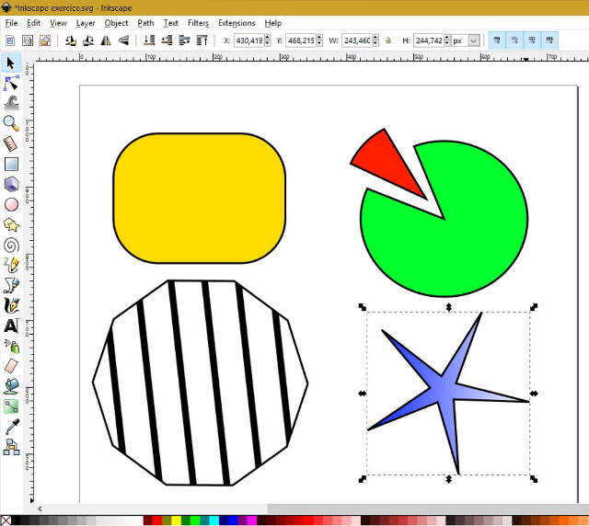Select the Eraser tool

[x=11, y=366]
